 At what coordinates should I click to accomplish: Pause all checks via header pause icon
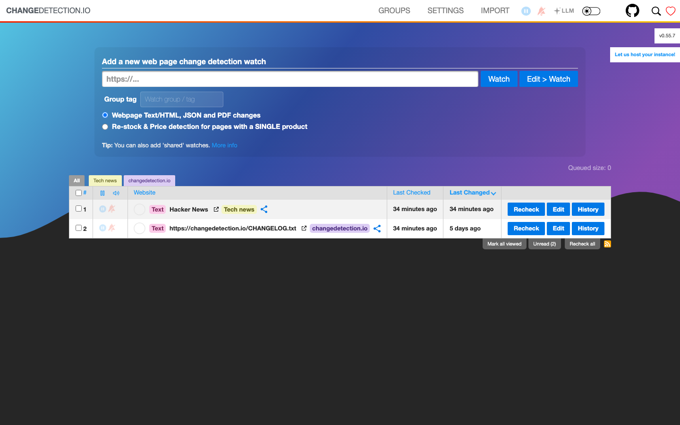tap(526, 11)
